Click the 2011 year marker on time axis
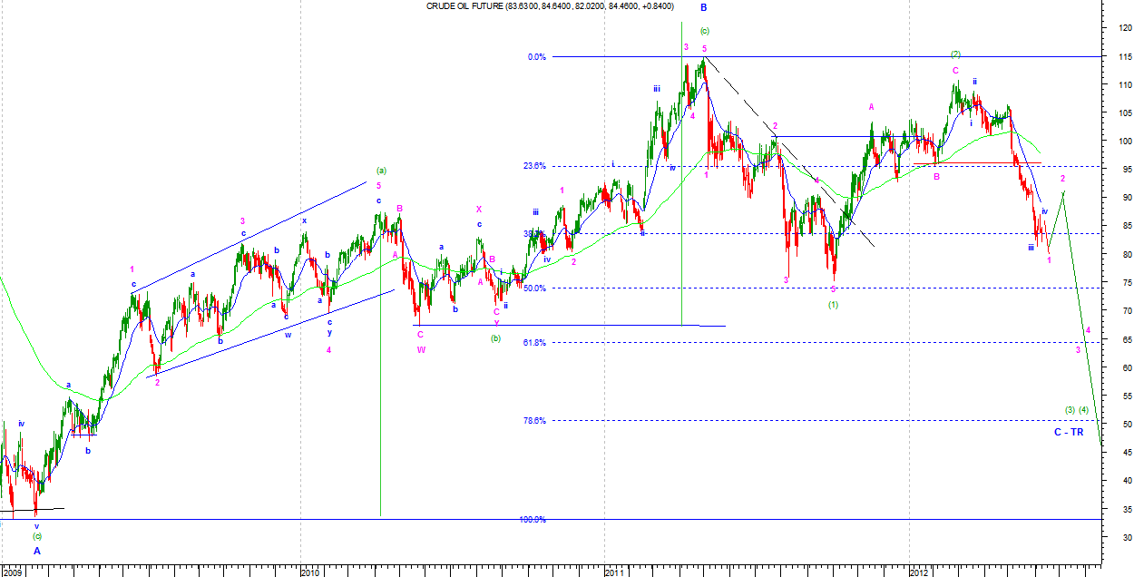1134x577 pixels. pyautogui.click(x=614, y=572)
